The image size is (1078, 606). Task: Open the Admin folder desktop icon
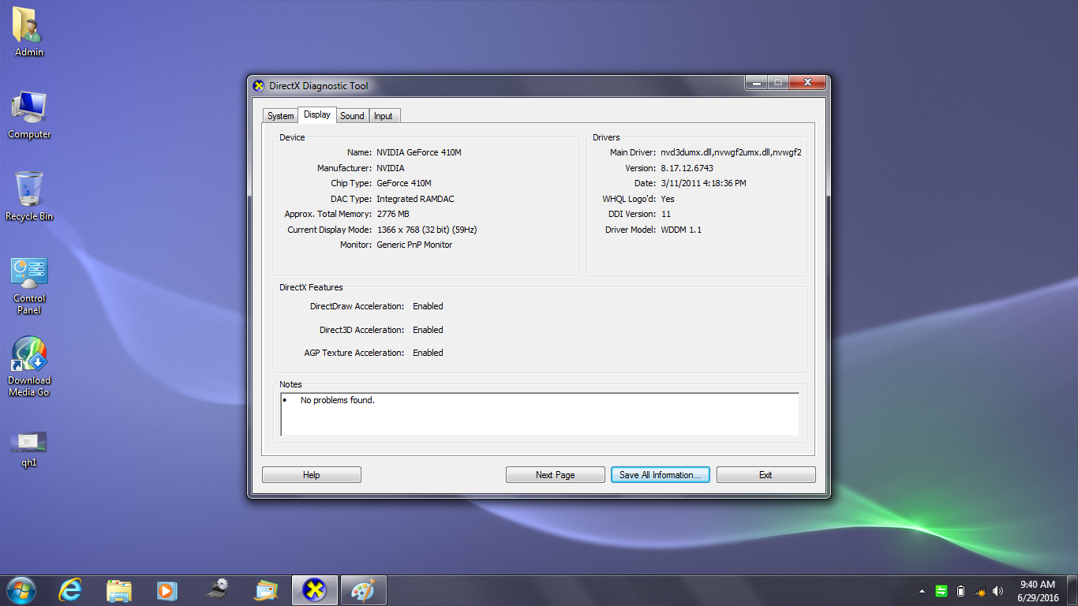pyautogui.click(x=29, y=32)
